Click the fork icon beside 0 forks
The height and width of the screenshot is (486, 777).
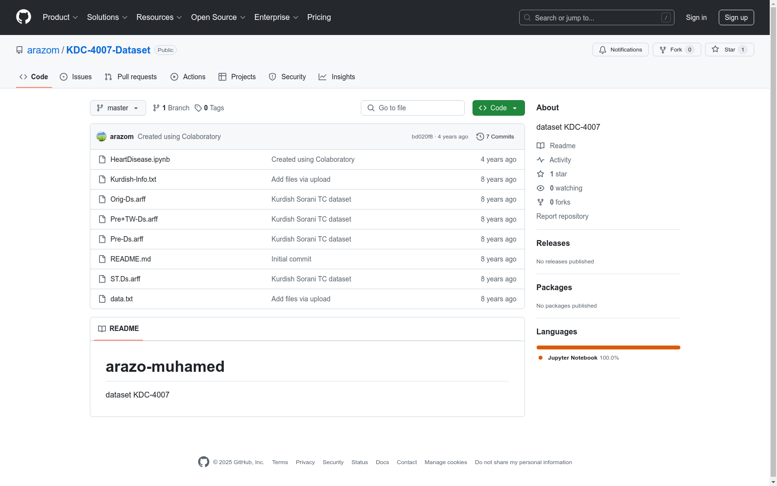point(541,202)
